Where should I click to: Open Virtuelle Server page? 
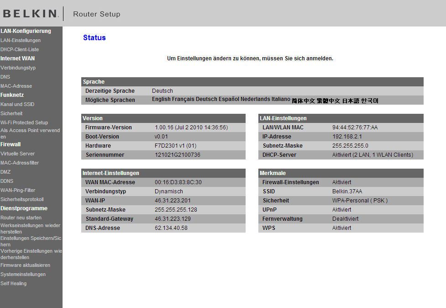pos(18,154)
